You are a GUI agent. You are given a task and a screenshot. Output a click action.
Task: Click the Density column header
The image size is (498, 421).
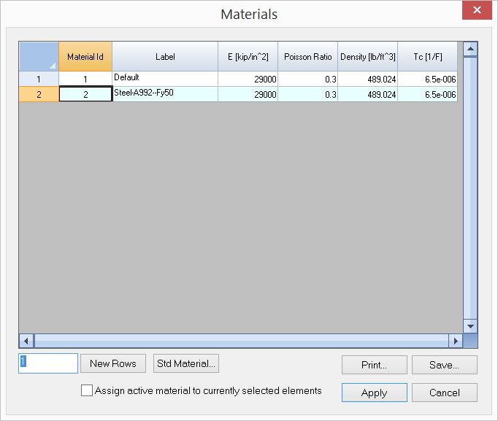point(367,56)
